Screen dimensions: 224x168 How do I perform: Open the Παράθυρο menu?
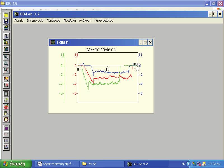tap(53, 20)
